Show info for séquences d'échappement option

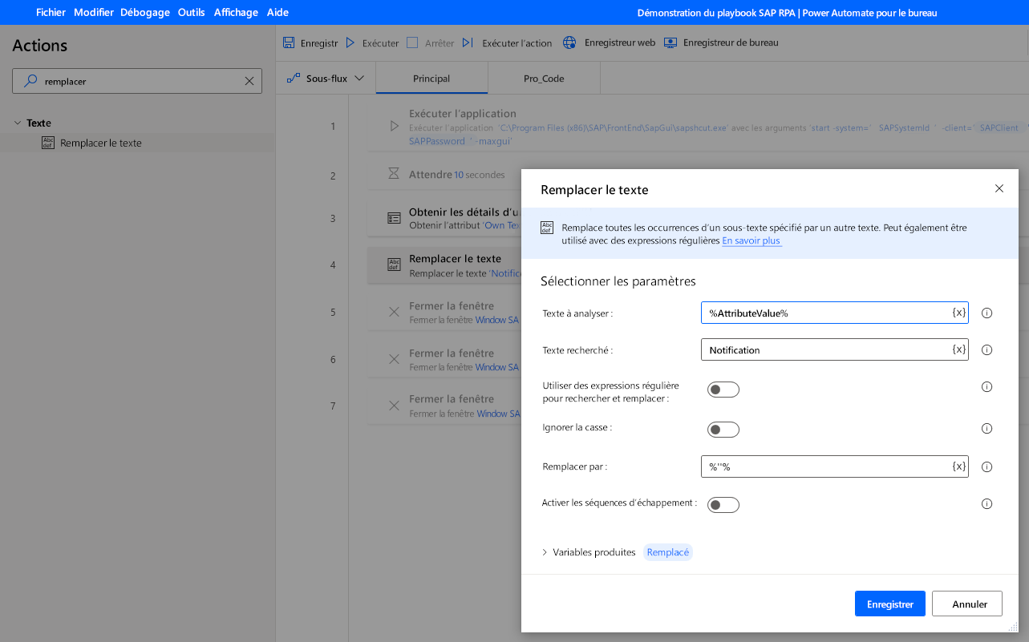pos(987,503)
